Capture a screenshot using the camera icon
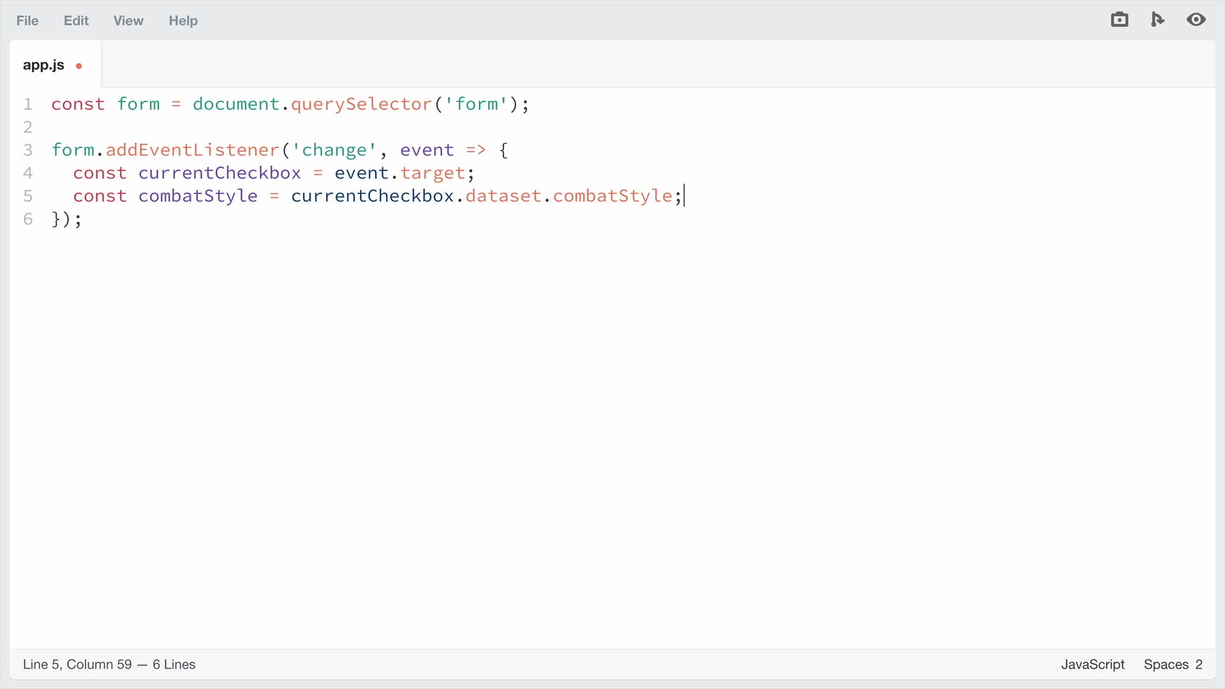This screenshot has height=689, width=1225. point(1120,20)
